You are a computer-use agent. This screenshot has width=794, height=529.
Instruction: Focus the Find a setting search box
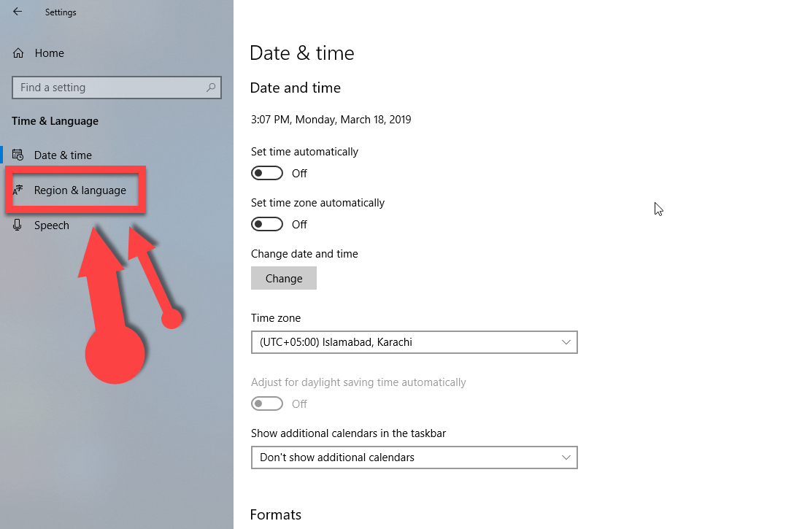point(109,88)
